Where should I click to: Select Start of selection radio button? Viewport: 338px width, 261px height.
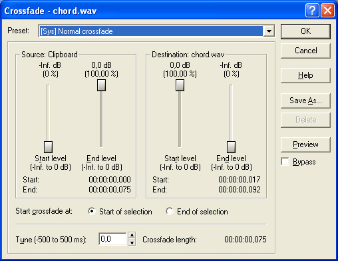coord(92,211)
